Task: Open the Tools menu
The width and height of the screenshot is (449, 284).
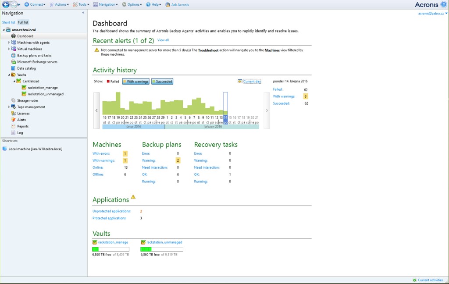Action: pyautogui.click(x=81, y=4)
